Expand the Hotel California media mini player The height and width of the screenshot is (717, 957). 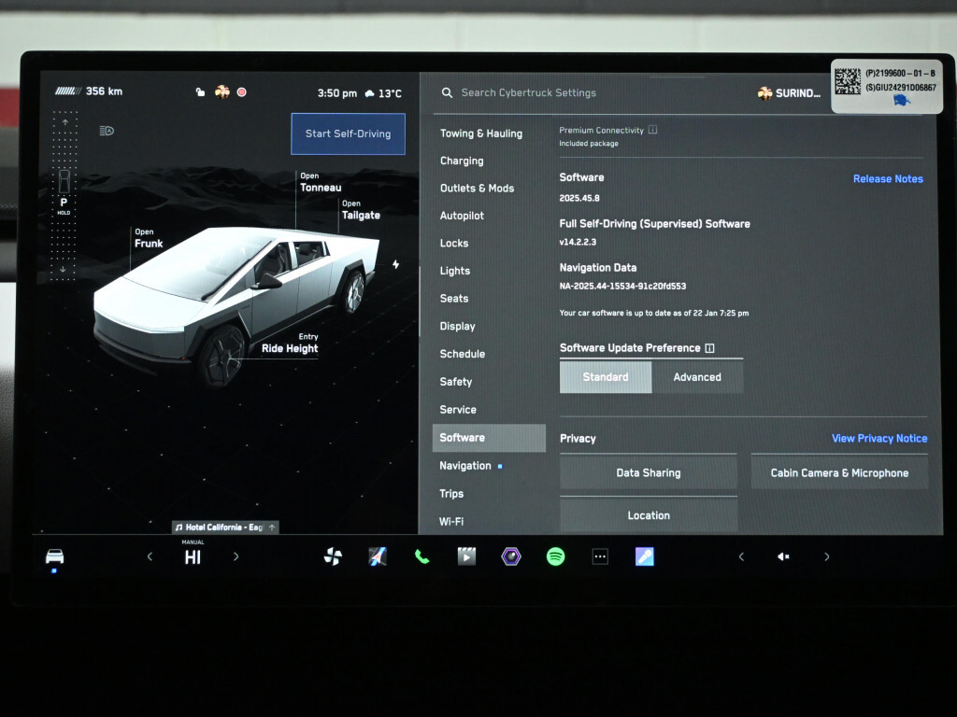click(225, 527)
